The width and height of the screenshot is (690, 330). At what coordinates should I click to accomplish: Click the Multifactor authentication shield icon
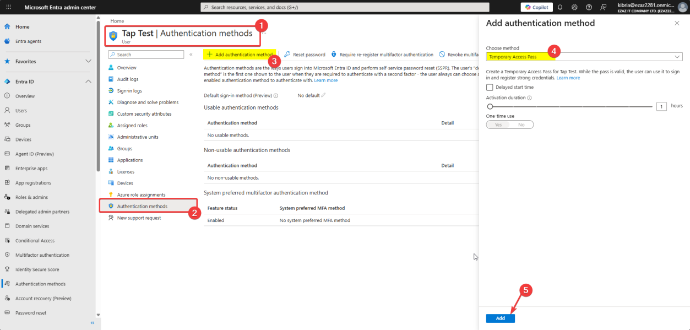[x=7, y=255]
